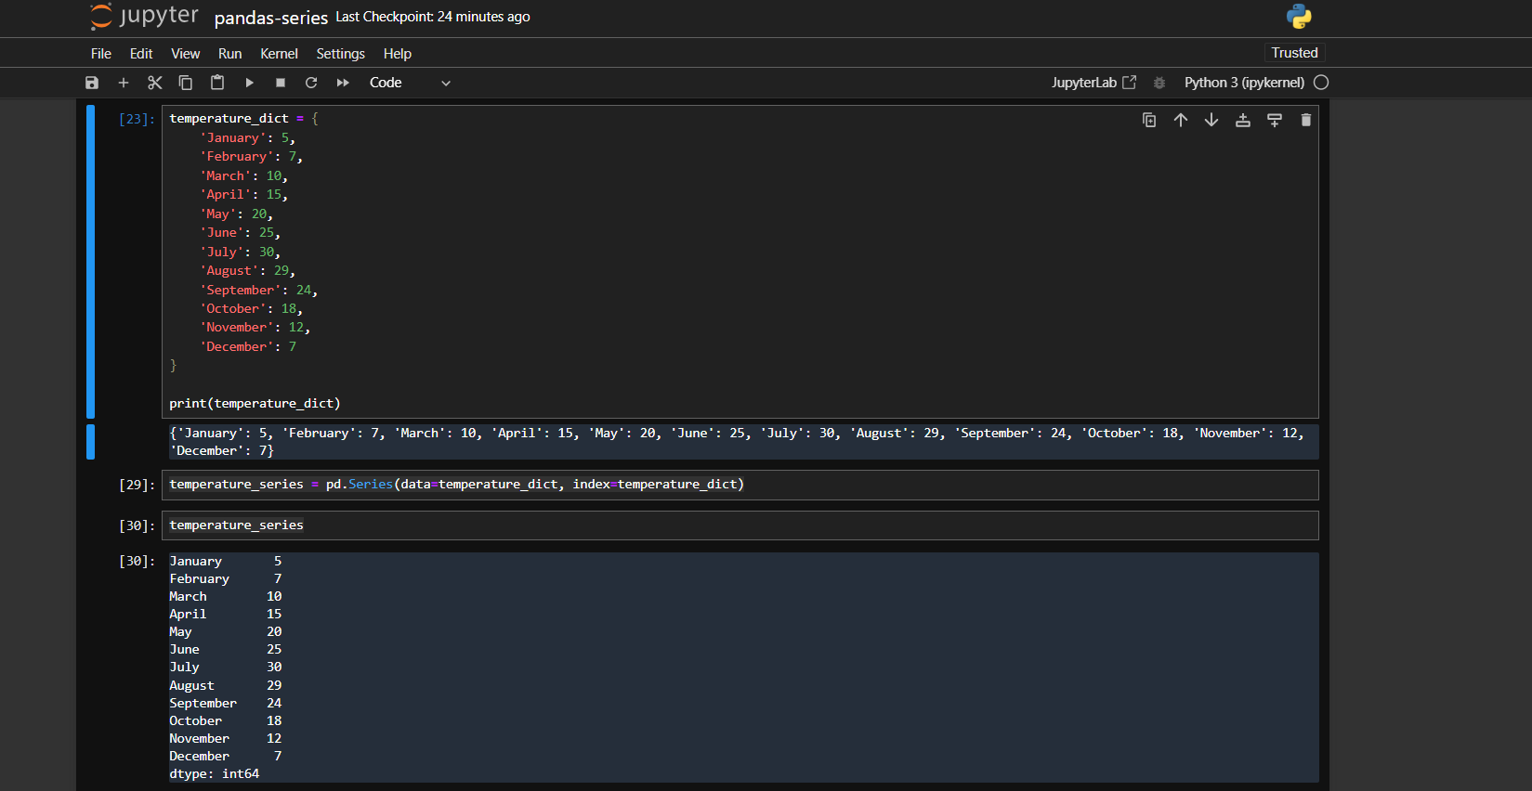Viewport: 1532px width, 791px height.
Task: Rename notebook title pandas-series
Action: click(x=270, y=18)
